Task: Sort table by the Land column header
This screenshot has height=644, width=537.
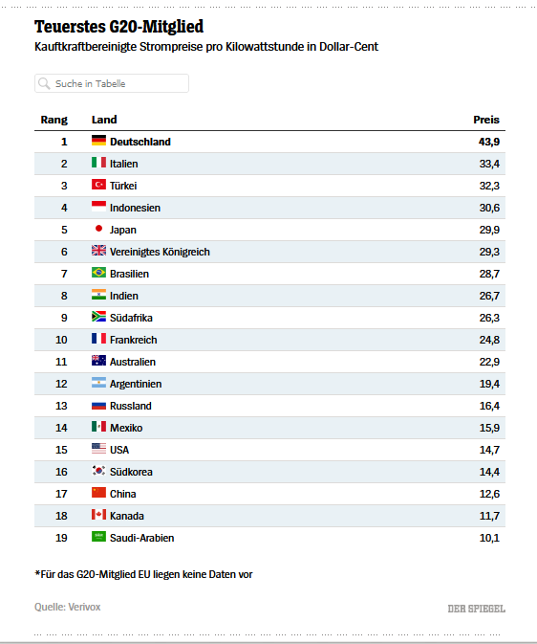Action: (x=104, y=120)
